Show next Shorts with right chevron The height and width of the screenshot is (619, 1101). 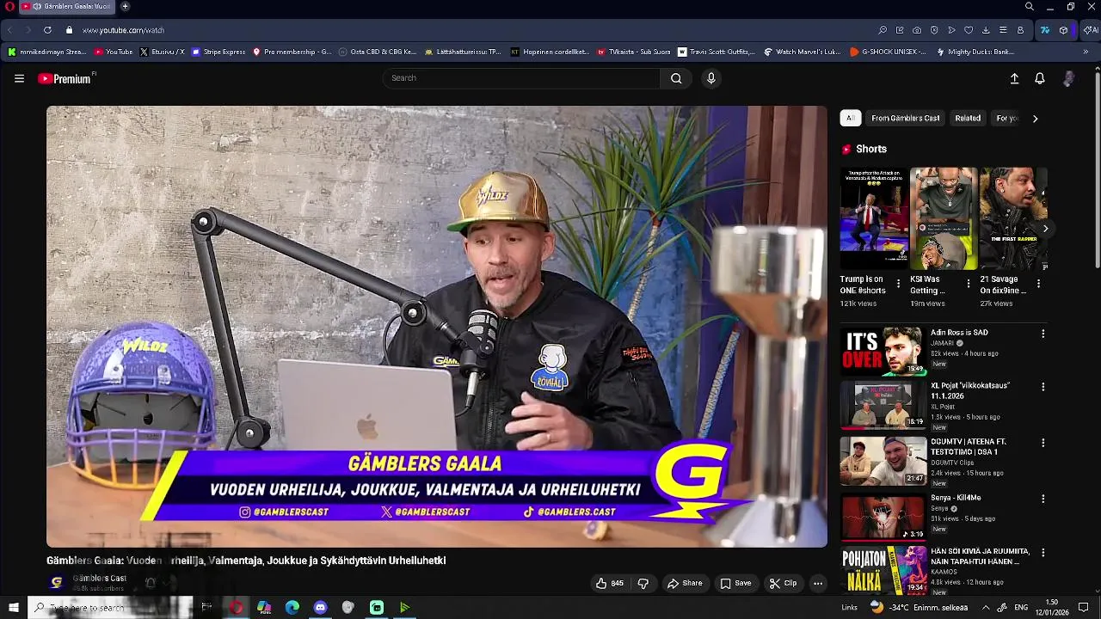click(x=1045, y=229)
